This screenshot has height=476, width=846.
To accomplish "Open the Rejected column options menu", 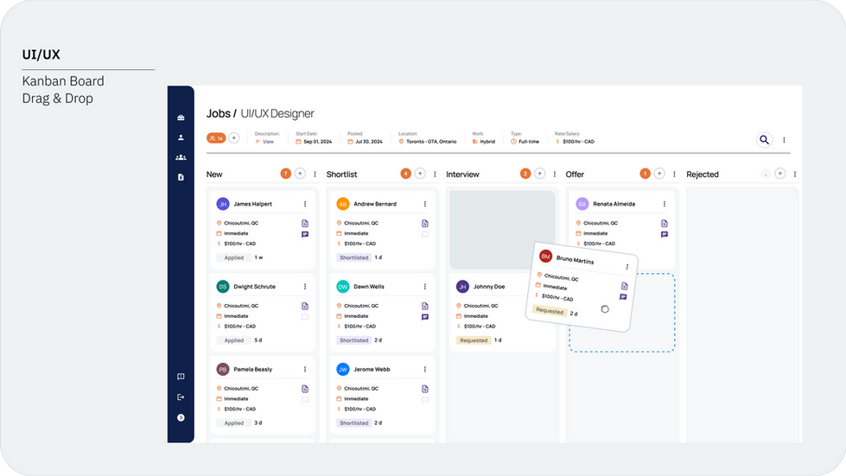I will pyautogui.click(x=795, y=175).
